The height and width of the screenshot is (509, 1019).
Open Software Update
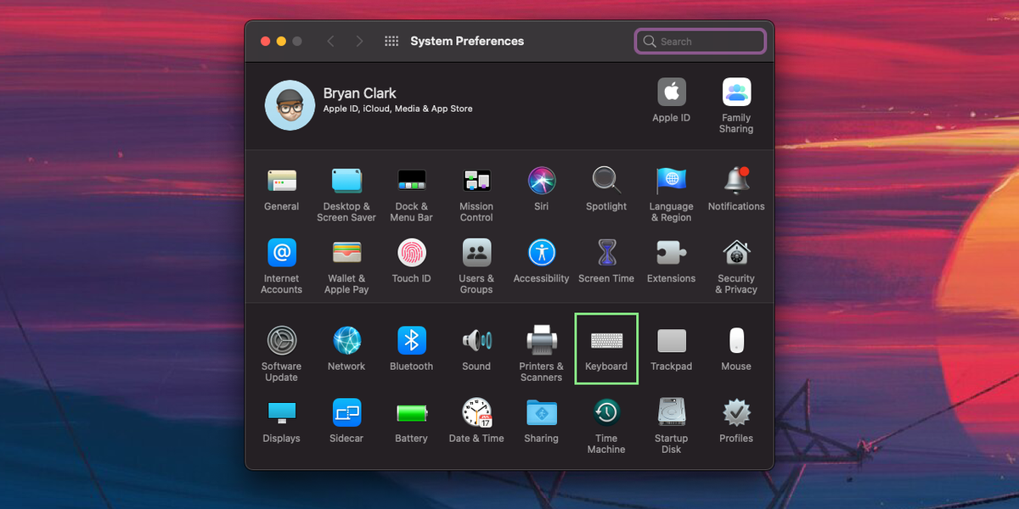(281, 343)
